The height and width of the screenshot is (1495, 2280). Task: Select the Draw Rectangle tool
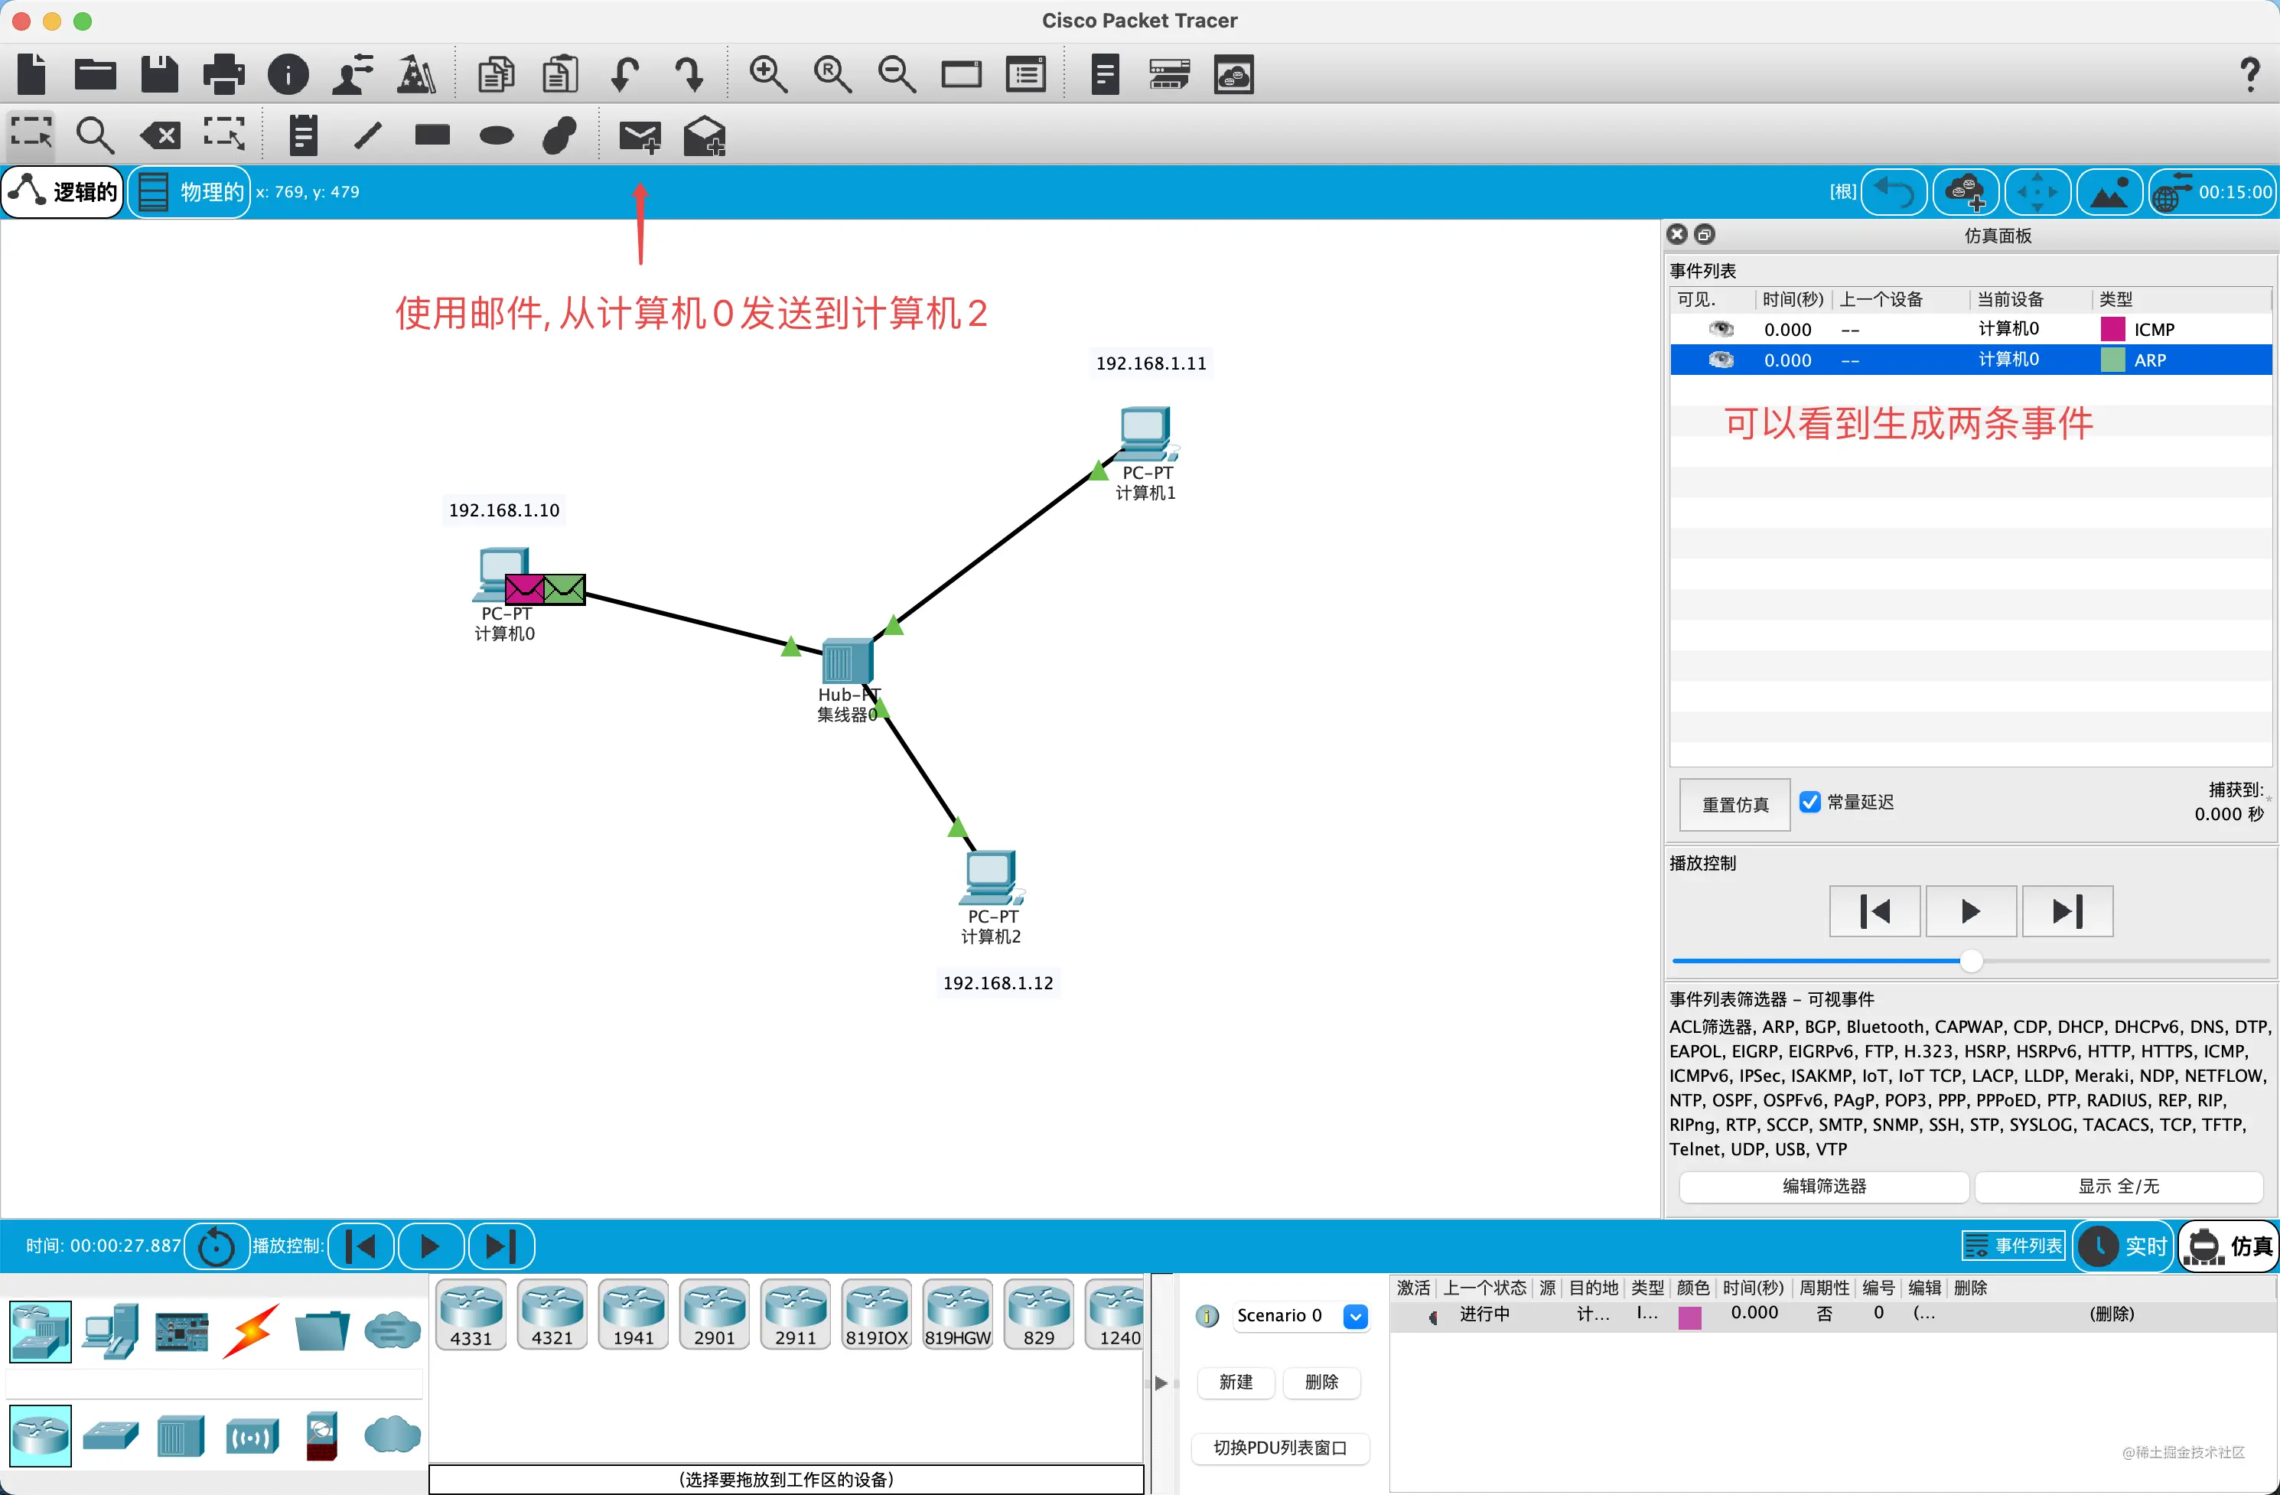(432, 135)
